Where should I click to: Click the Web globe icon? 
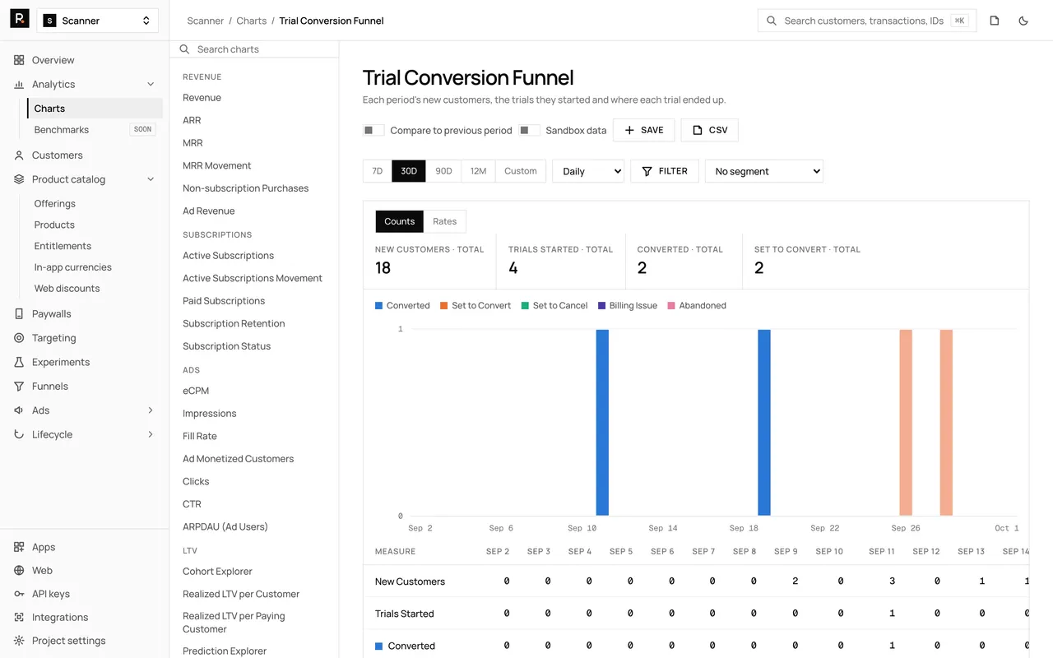pos(19,570)
